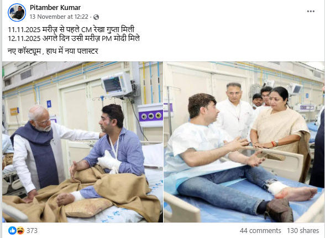View the 373 reactions count
Screen dimensions: 325x238
pos(32,231)
